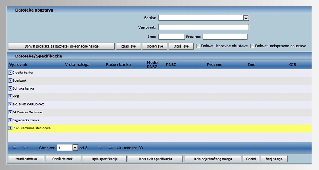Viewport: 319px width, 170px height.
Task: Jump to the last page arrow icon
Action: pyautogui.click(x=110, y=148)
